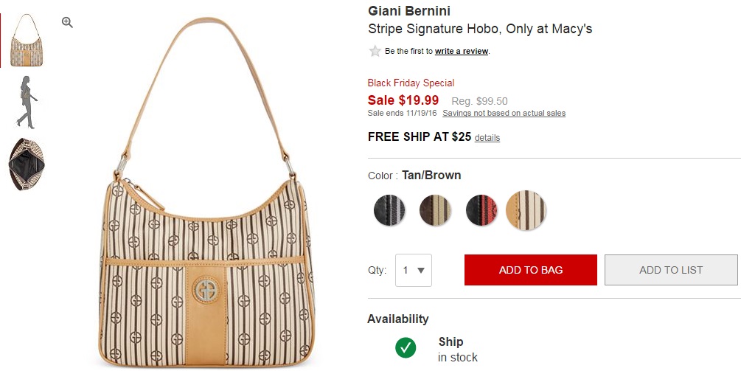
Task: Click the magnifier zoom icon above the handbag
Action: click(x=67, y=23)
